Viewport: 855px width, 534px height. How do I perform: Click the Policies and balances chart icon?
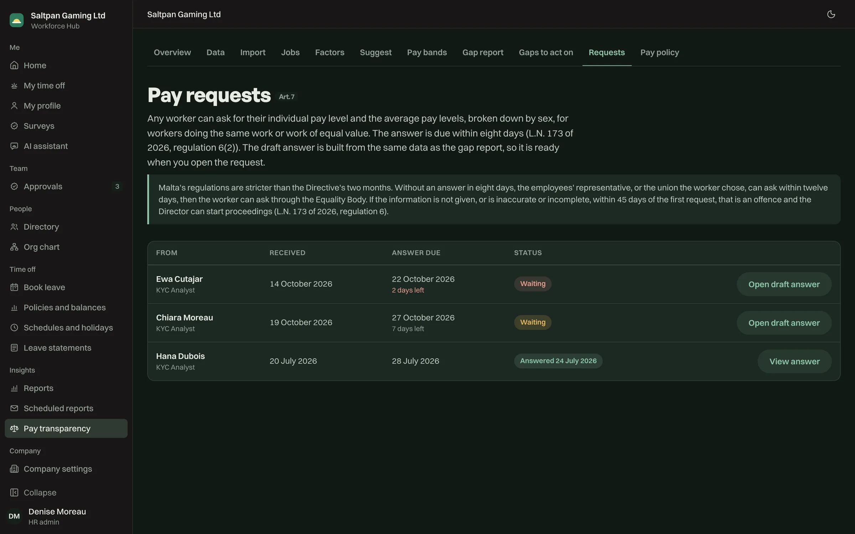[14, 307]
